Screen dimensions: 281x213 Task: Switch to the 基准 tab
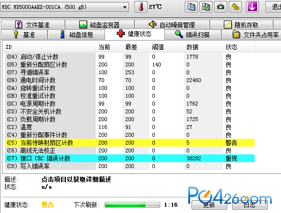[x=24, y=34]
